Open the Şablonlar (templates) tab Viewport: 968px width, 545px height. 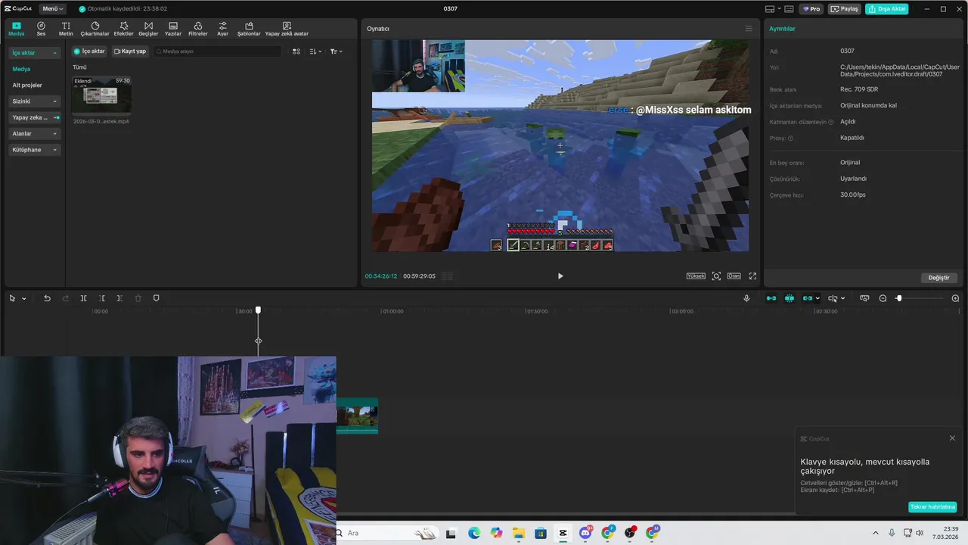pyautogui.click(x=249, y=29)
